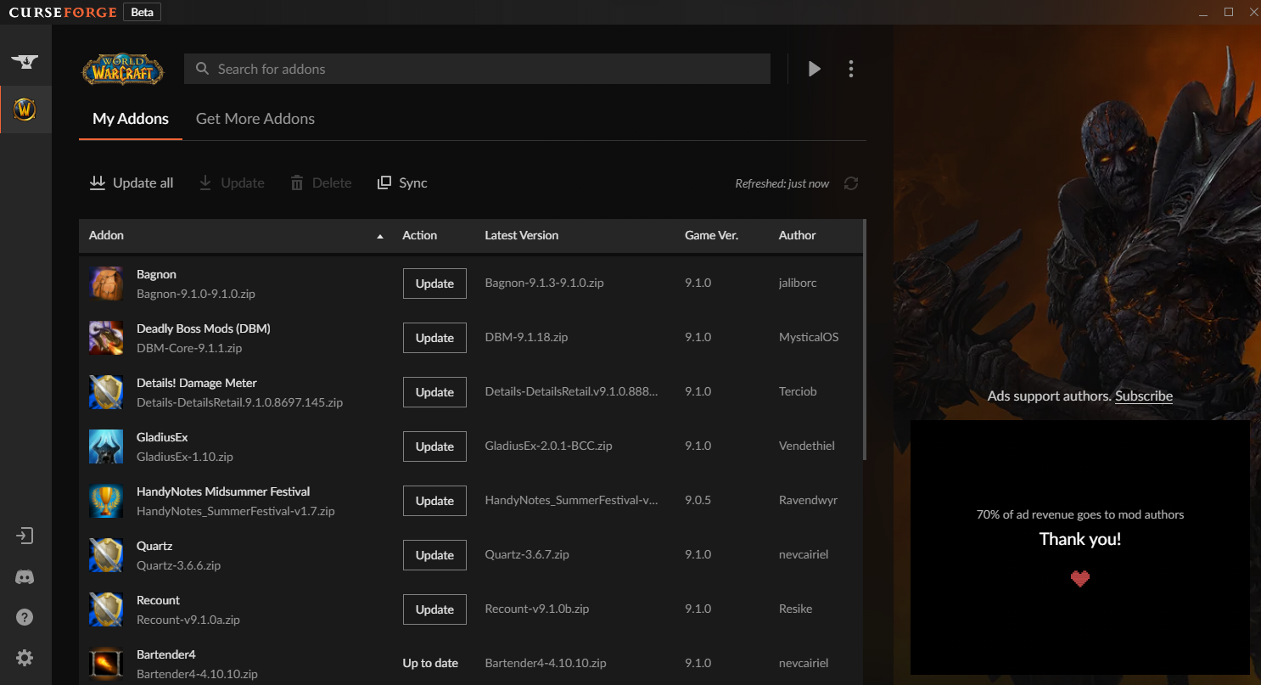The width and height of the screenshot is (1261, 685).
Task: Click Quartz-3.6.7.zip version text
Action: point(527,554)
